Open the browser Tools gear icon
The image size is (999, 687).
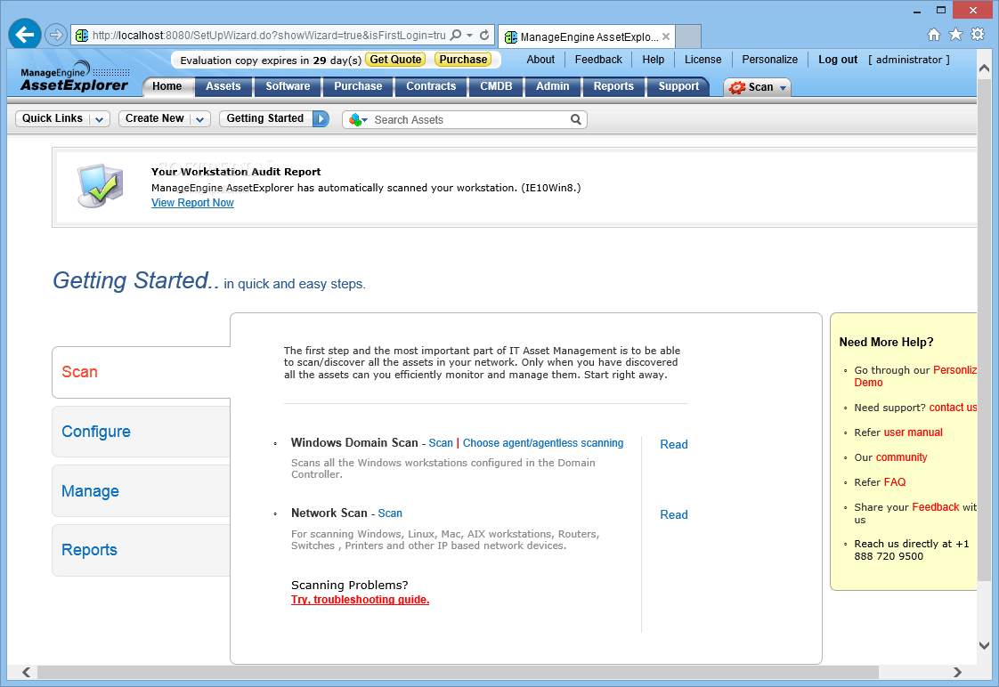pos(978,35)
